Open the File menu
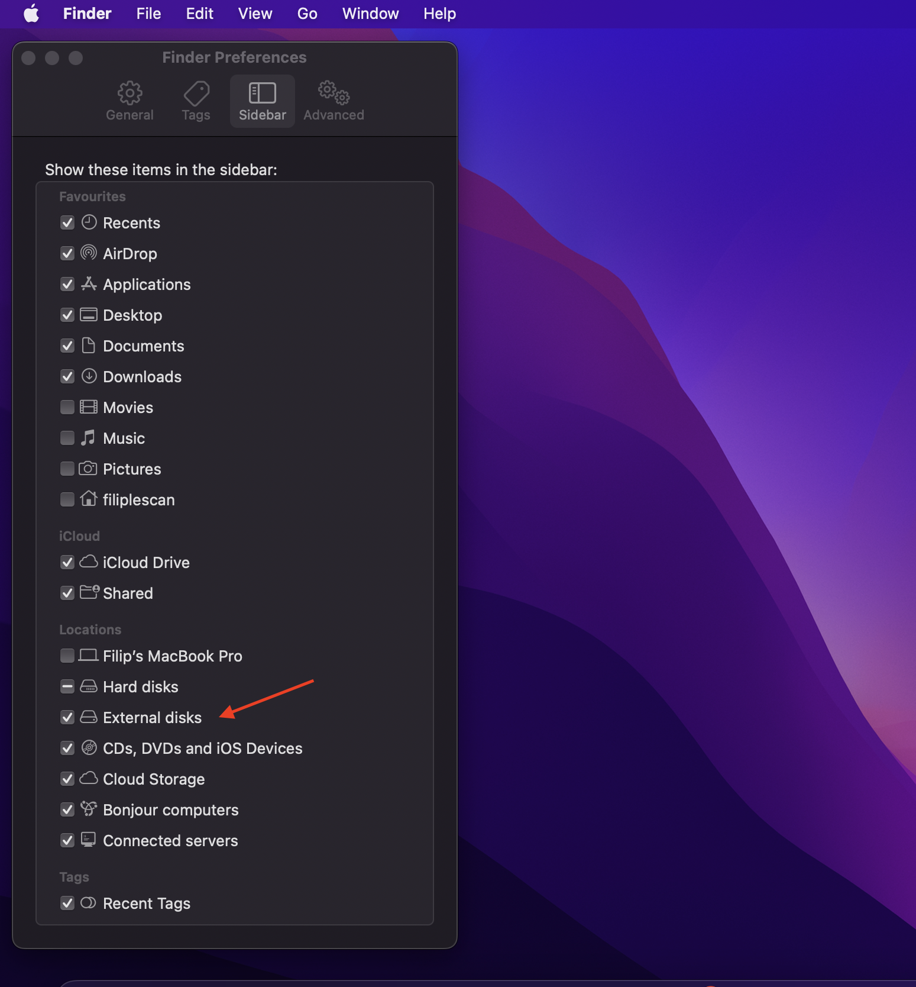916x987 pixels. click(x=148, y=13)
